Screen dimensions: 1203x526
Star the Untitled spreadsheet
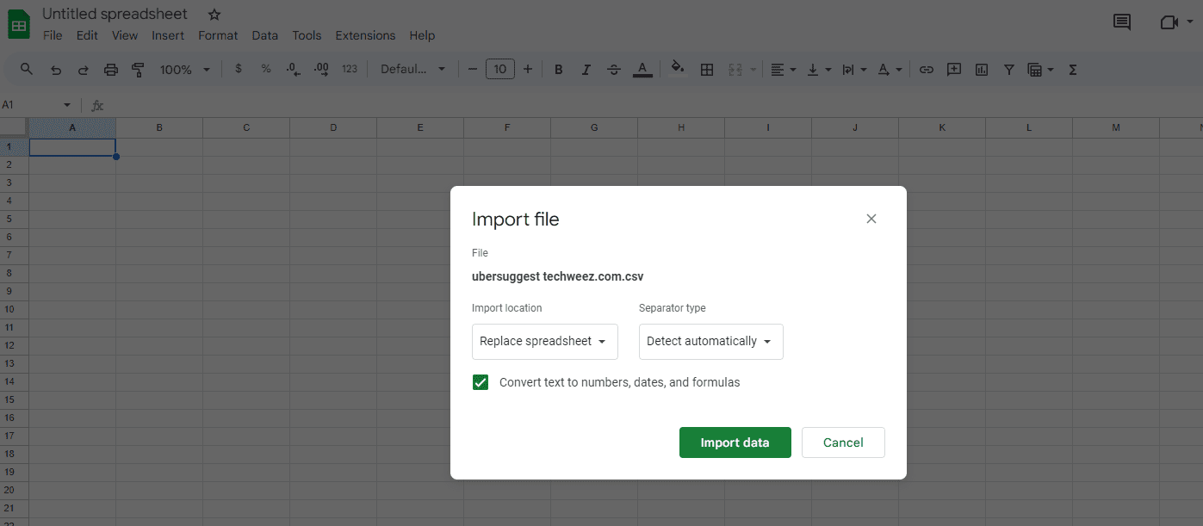click(x=214, y=15)
